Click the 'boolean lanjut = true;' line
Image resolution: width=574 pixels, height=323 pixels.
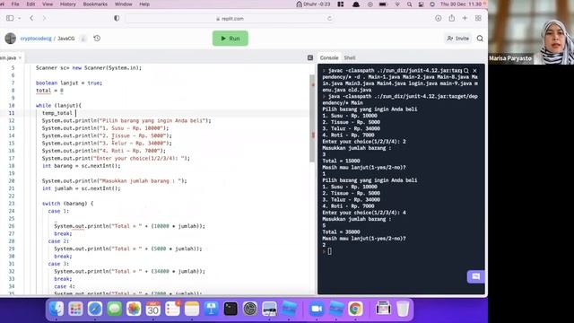[x=69, y=83]
